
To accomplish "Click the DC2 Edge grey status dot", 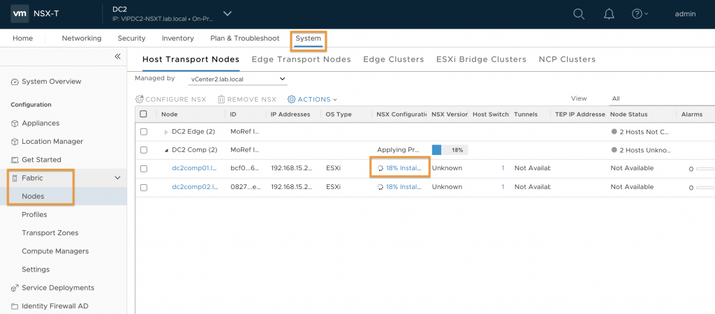I will (614, 132).
